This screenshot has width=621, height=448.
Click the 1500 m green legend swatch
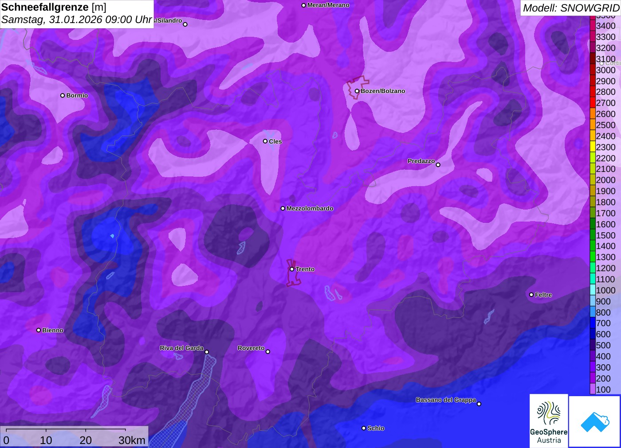click(x=593, y=235)
